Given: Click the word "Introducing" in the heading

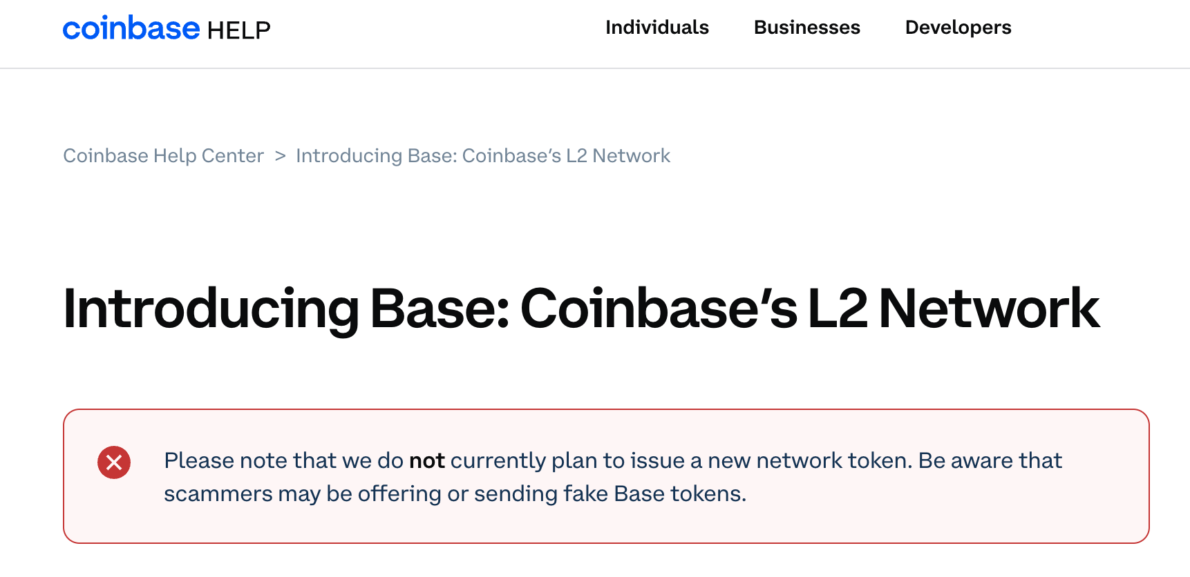Looking at the screenshot, I should [211, 309].
